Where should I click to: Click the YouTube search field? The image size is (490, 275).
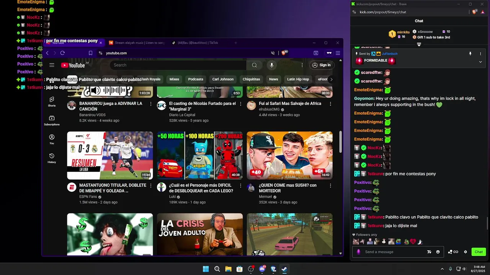178,65
